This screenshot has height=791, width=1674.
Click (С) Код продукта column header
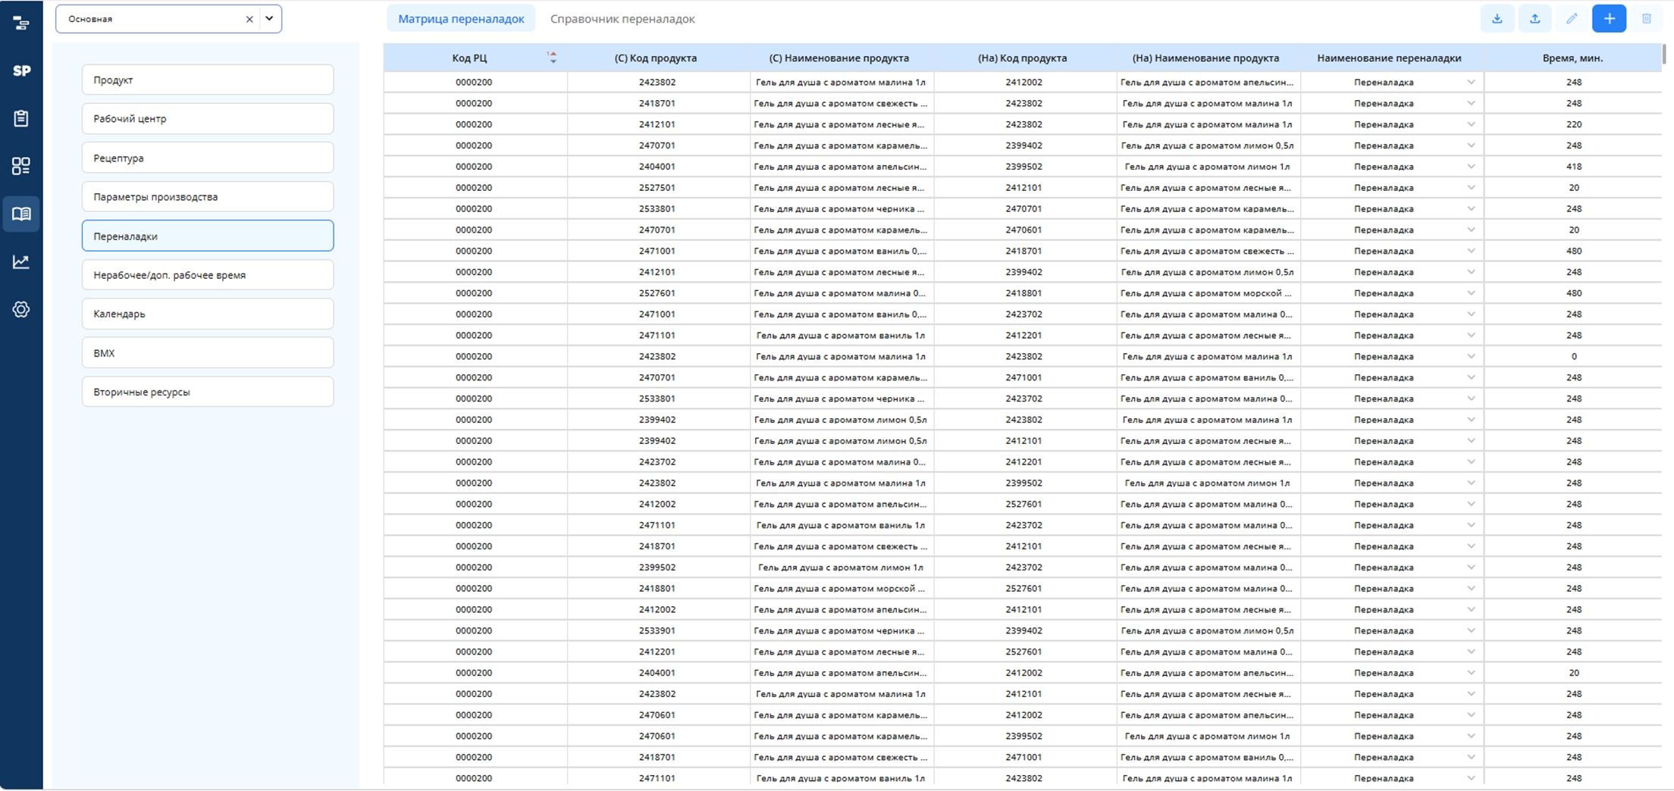pos(656,58)
